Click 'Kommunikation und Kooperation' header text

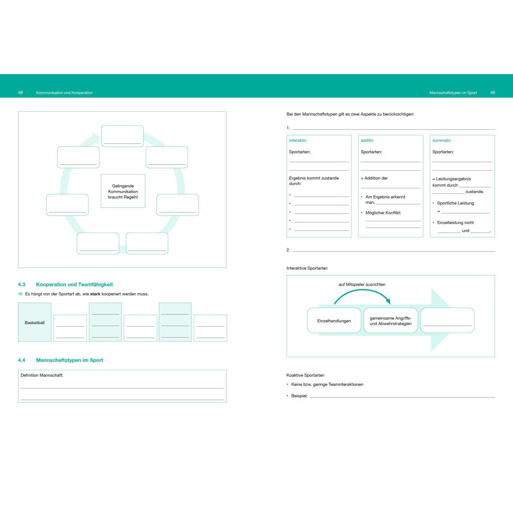[64, 93]
